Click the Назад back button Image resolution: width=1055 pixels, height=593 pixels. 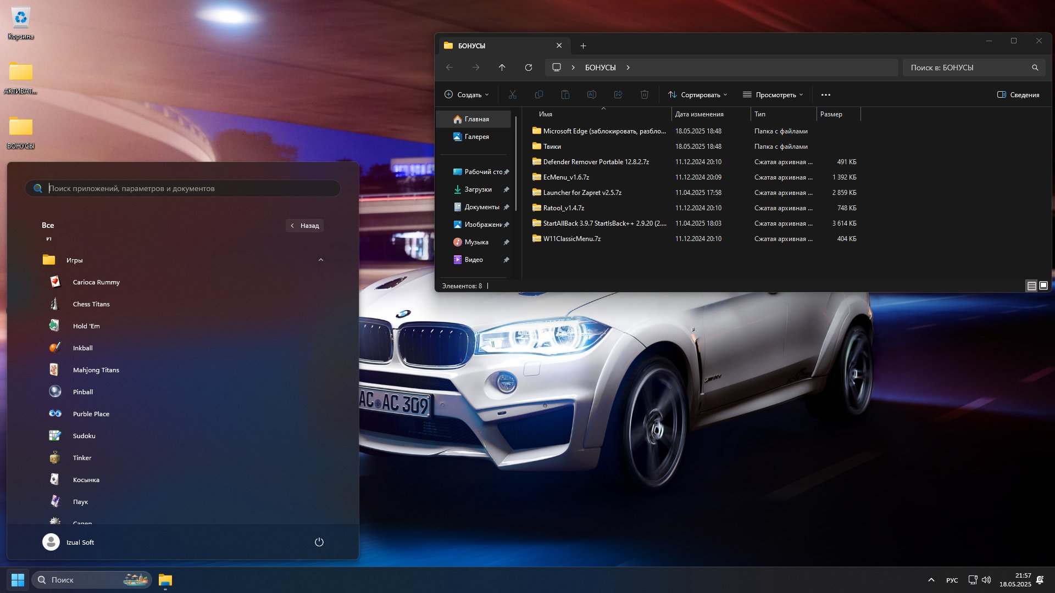tap(305, 226)
